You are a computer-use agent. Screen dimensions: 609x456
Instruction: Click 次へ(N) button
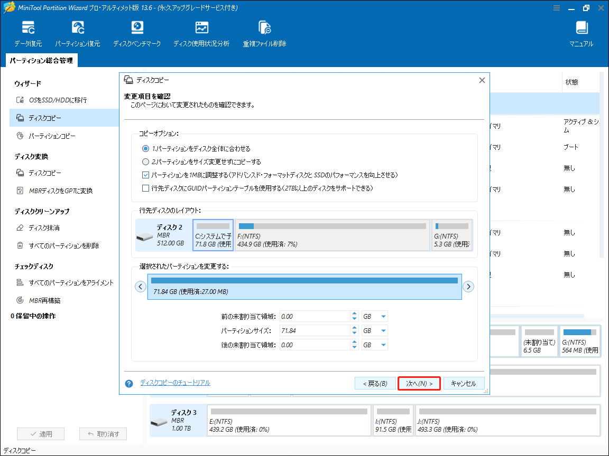click(419, 384)
